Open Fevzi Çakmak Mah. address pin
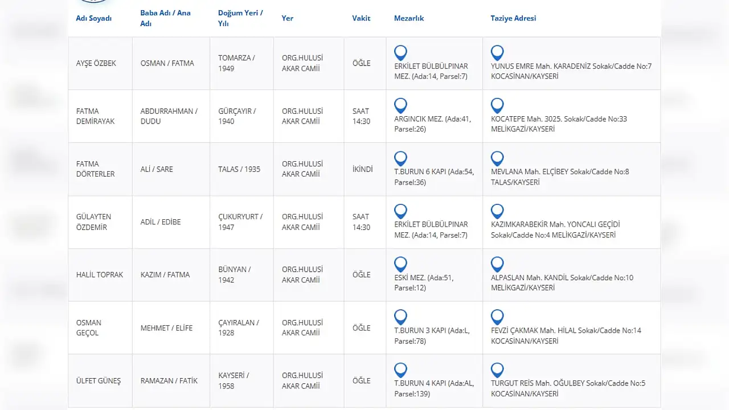Viewport: 729px width, 410px height. tap(497, 317)
